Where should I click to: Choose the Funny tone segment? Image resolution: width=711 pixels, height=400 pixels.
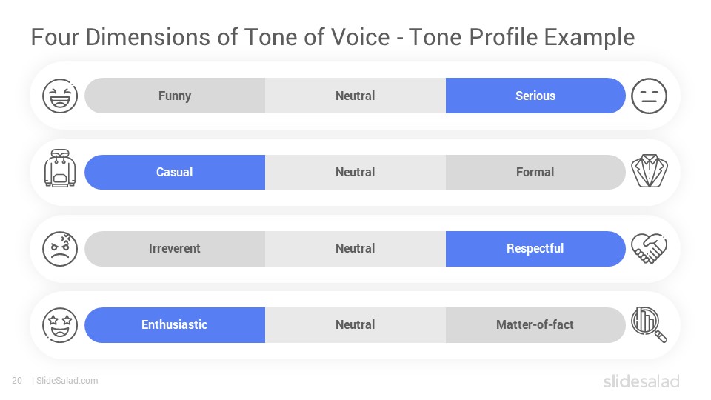coord(175,96)
